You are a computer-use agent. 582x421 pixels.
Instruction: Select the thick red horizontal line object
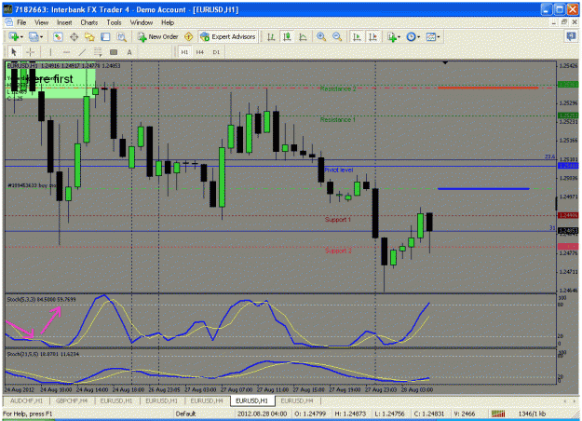click(488, 88)
